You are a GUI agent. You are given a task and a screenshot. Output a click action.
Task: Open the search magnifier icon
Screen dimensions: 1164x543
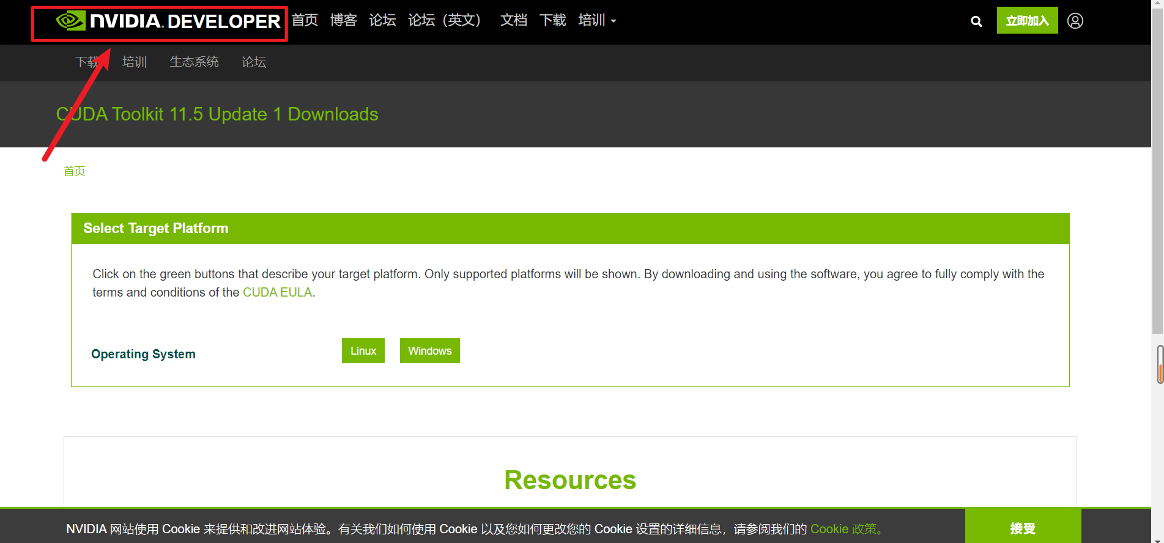[x=976, y=21]
